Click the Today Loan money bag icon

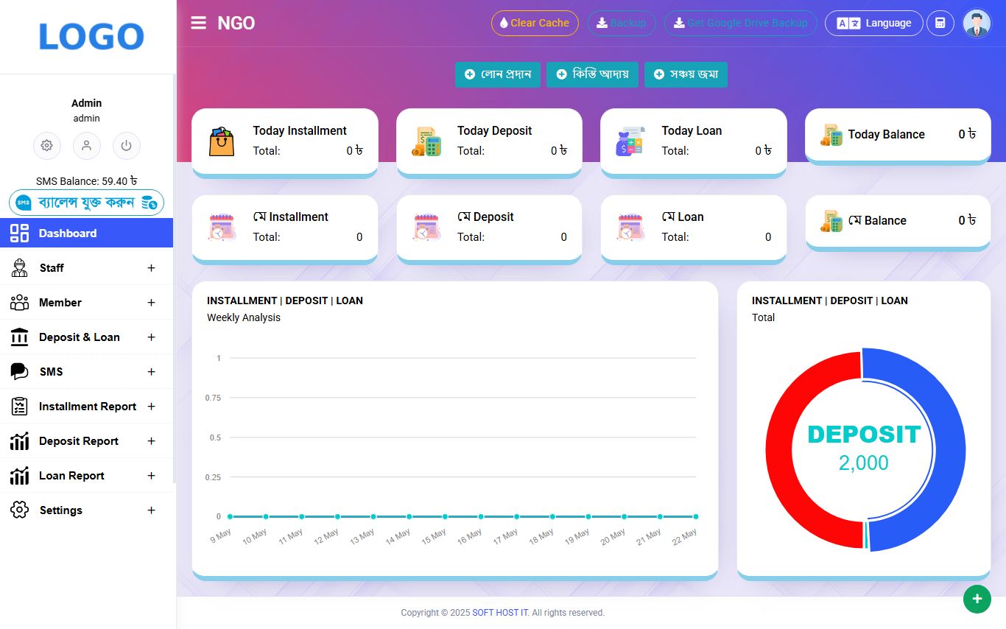[630, 141]
